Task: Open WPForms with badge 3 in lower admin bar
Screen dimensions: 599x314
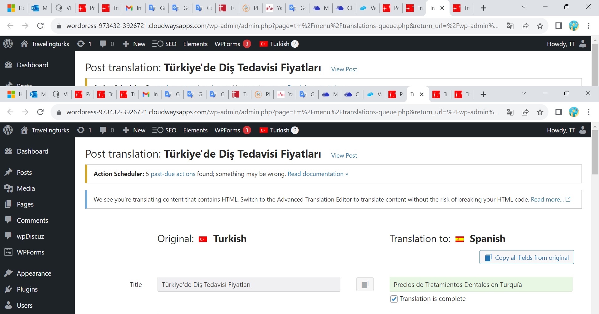Action: pos(233,130)
